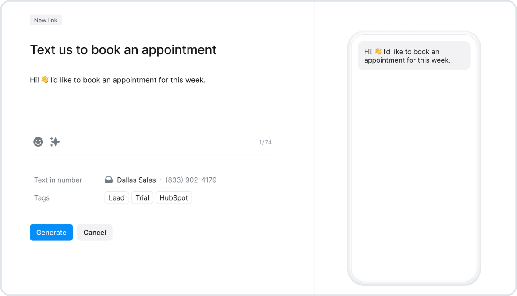The height and width of the screenshot is (296, 517).
Task: Click the 1/74 character counter
Action: coord(265,142)
